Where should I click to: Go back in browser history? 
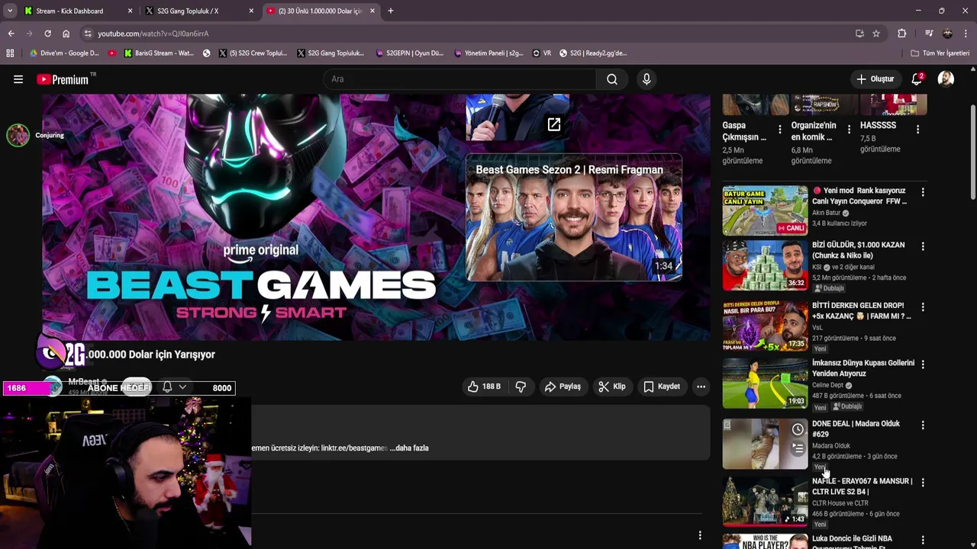click(11, 34)
